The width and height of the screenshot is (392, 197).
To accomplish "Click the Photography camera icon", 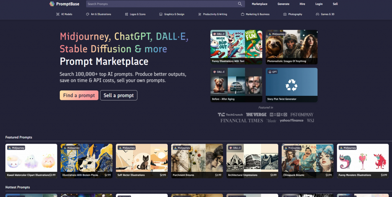I will (285, 14).
